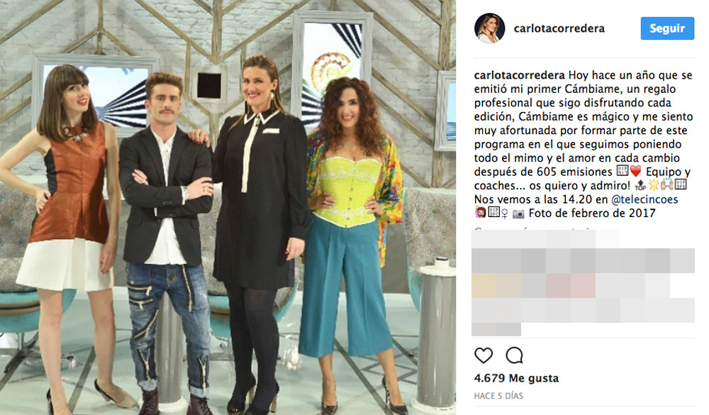
Task: Click bold carlotacorredera username in caption
Action: pyautogui.click(x=520, y=75)
